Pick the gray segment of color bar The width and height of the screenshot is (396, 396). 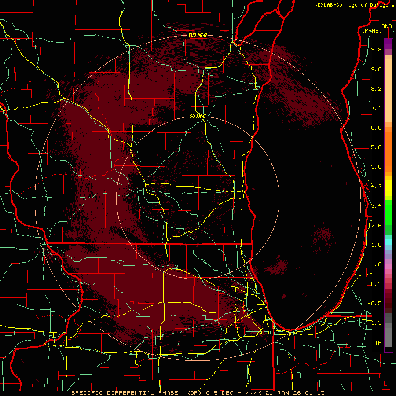click(389, 331)
